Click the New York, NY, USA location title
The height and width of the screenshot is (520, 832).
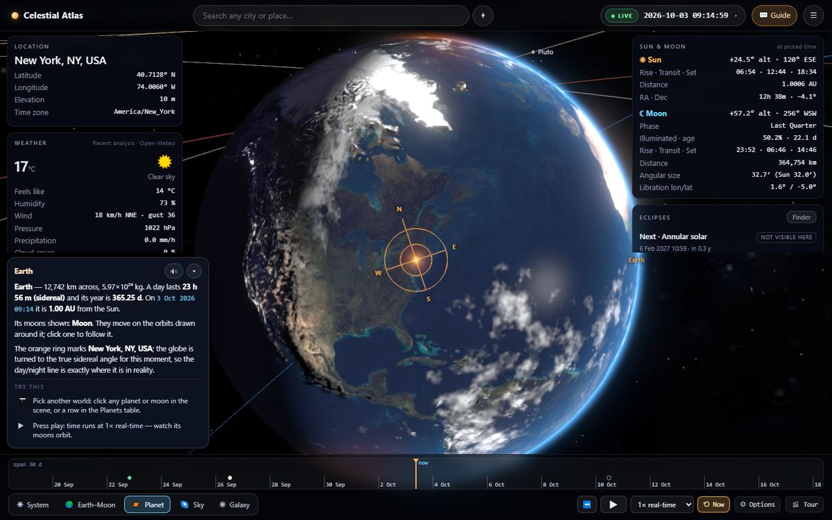(x=60, y=60)
